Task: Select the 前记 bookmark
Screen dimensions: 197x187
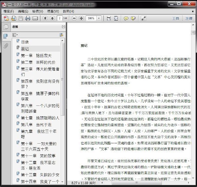Action: (25, 49)
